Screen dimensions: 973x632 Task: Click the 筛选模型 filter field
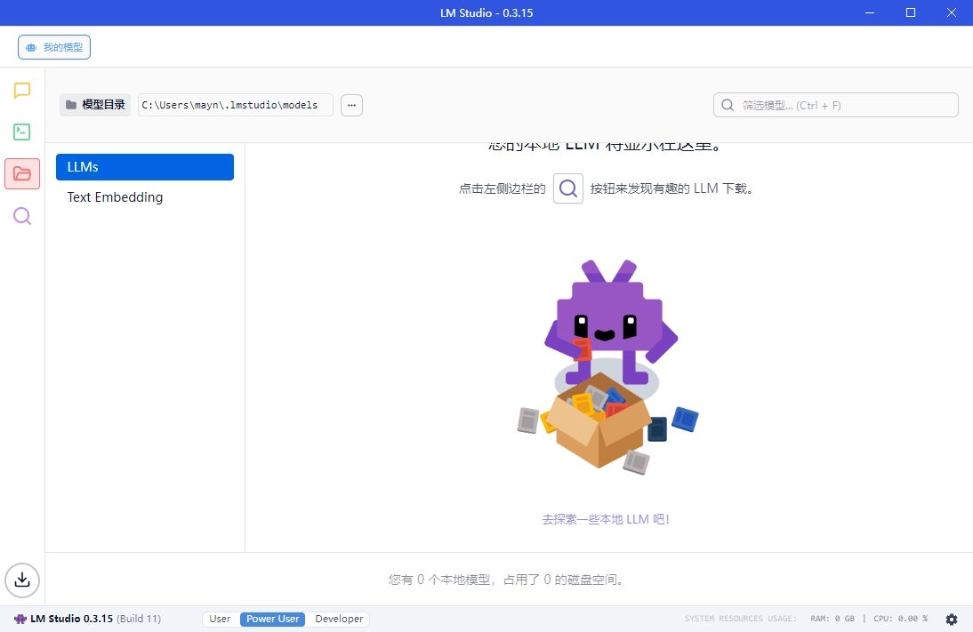[835, 104]
